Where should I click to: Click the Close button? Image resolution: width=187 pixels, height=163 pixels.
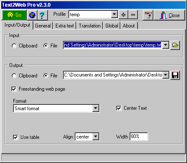point(170,15)
